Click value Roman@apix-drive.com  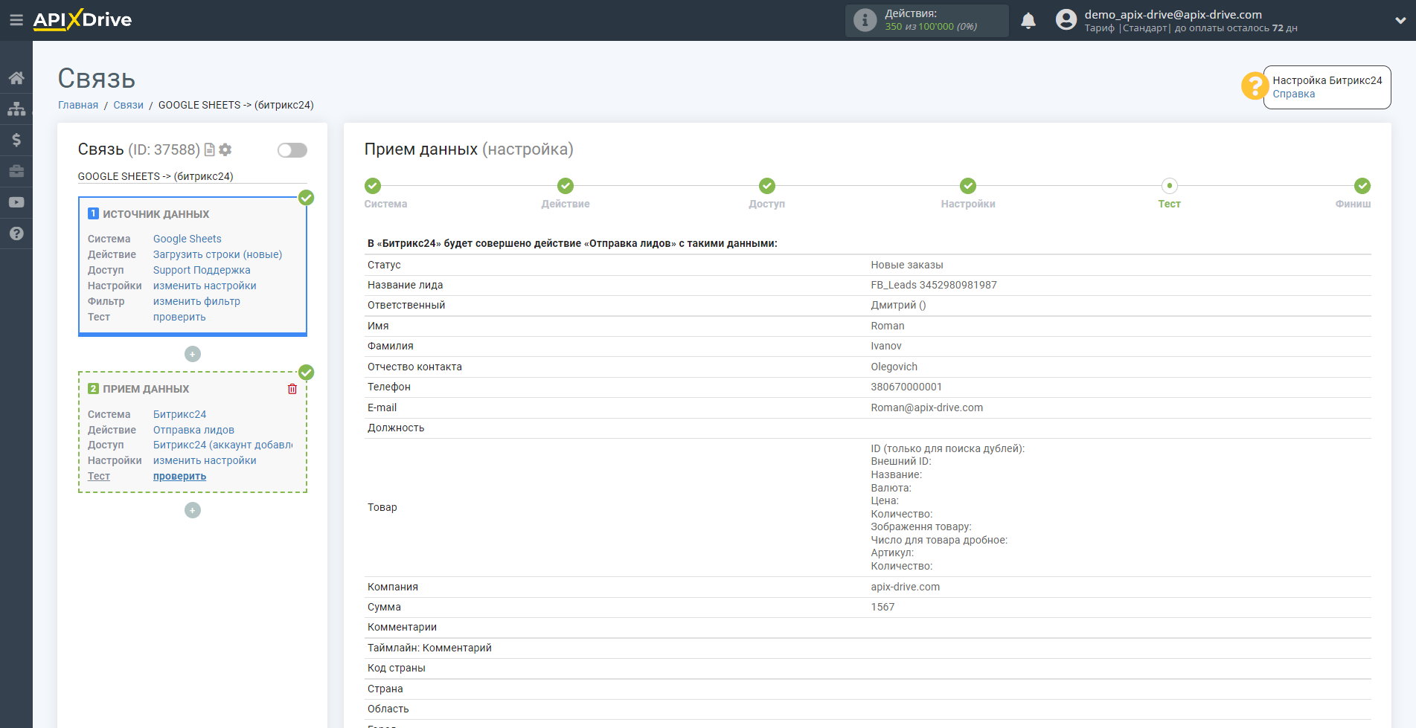(926, 408)
